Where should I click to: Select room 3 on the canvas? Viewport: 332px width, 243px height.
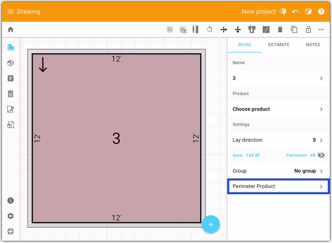tap(116, 138)
